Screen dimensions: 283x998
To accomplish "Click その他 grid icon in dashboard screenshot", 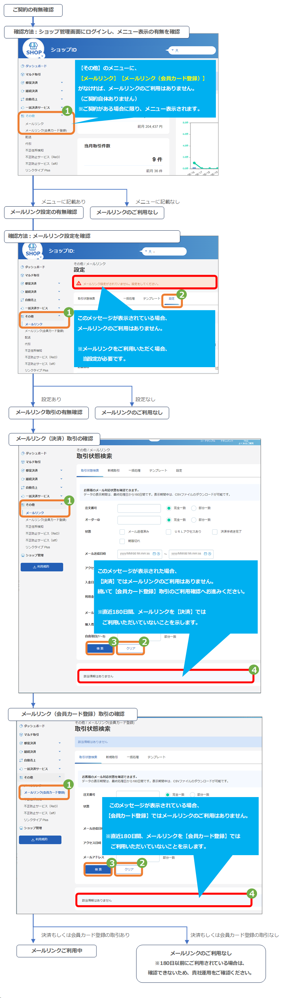I will [22, 116].
